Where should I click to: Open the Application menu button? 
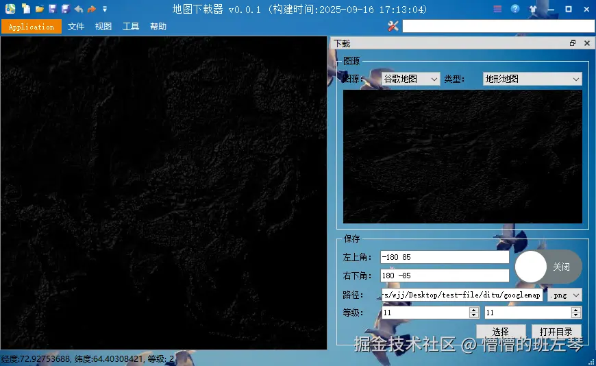point(32,27)
